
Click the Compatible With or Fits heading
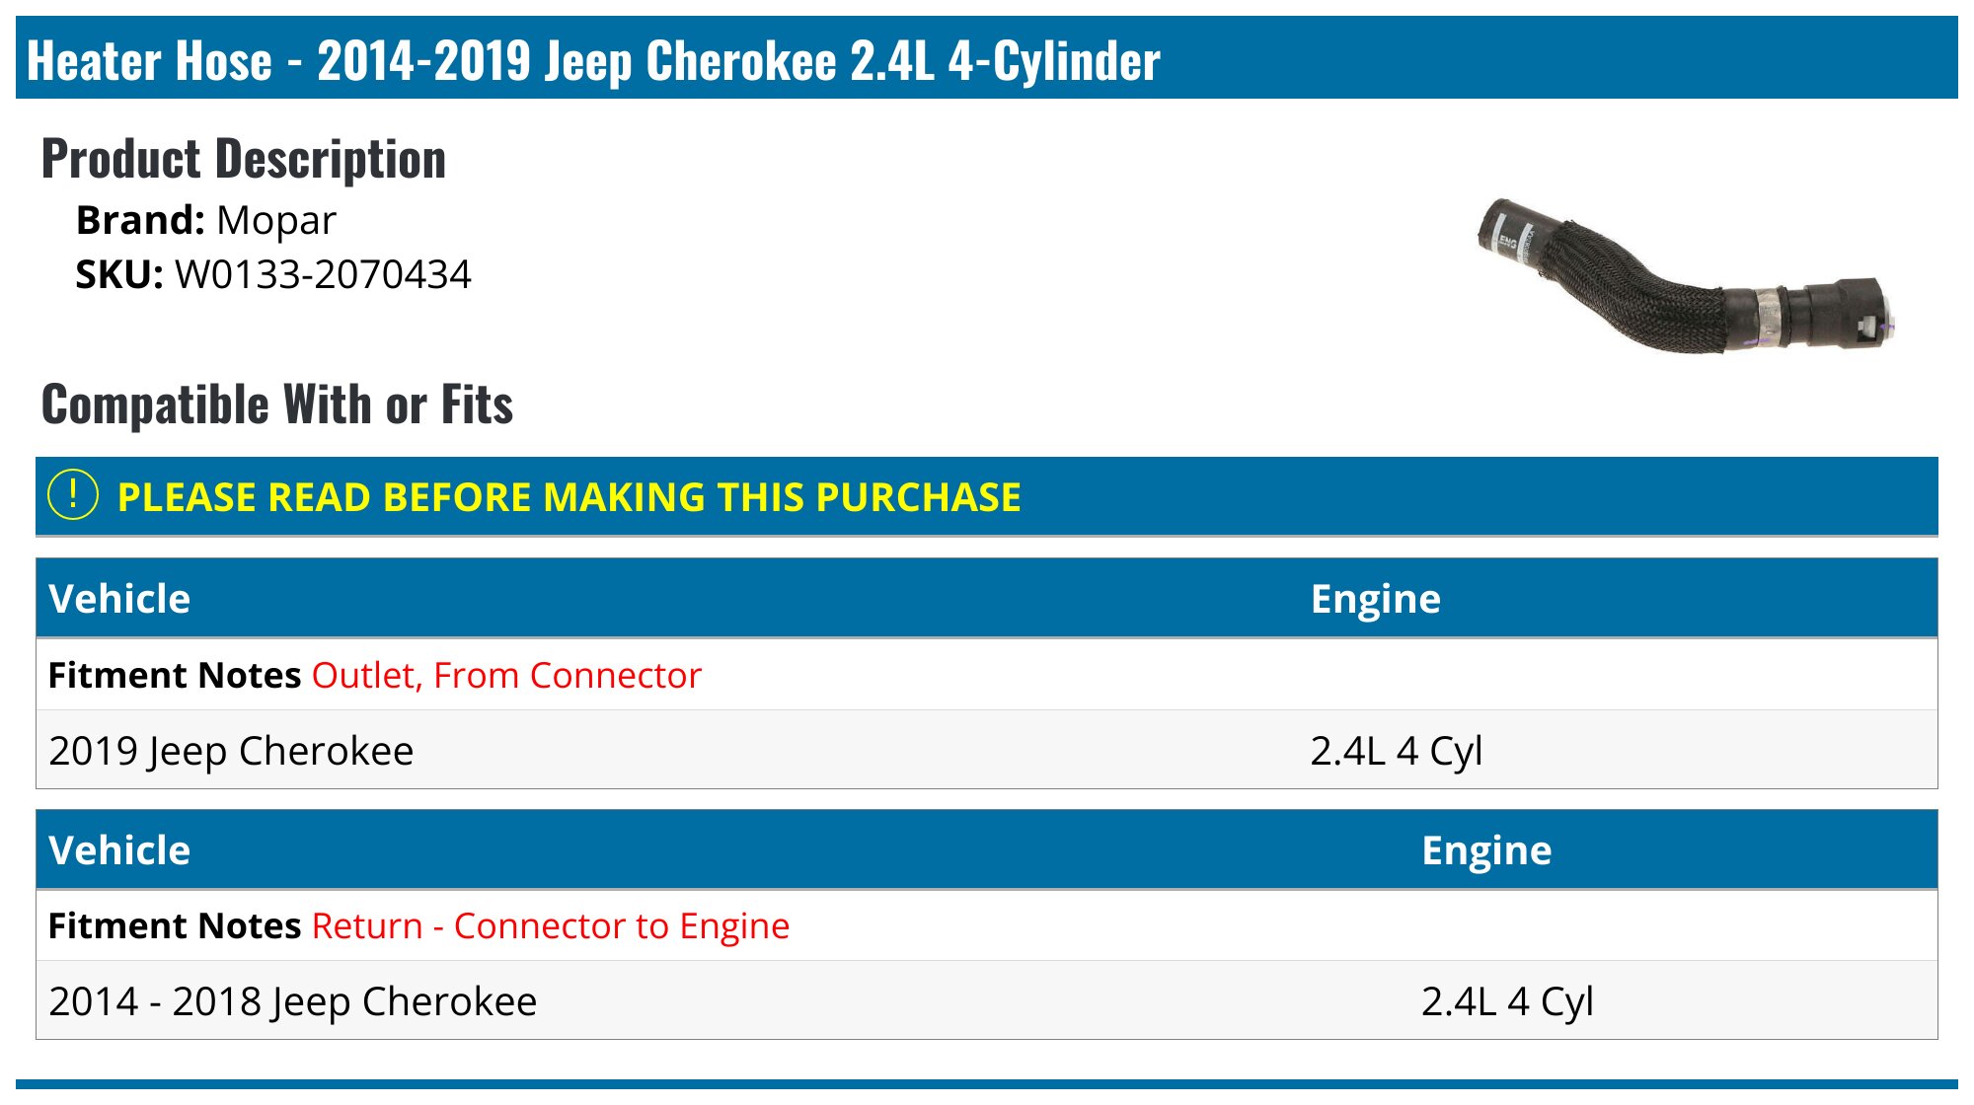point(277,405)
